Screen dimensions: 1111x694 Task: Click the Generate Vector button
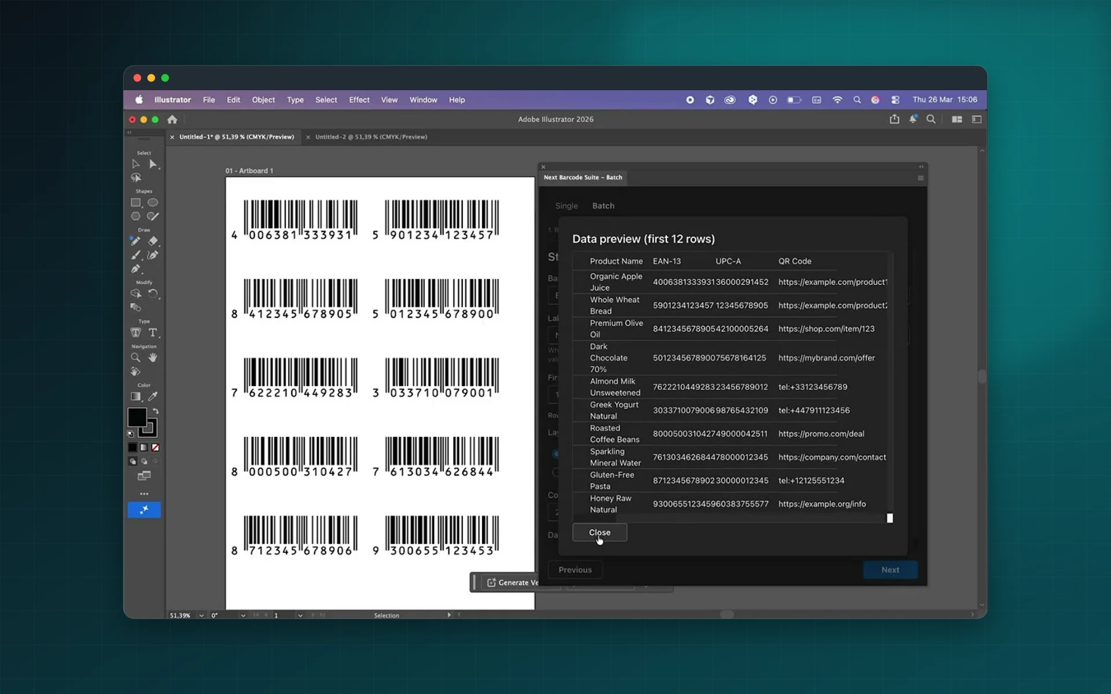click(x=512, y=582)
